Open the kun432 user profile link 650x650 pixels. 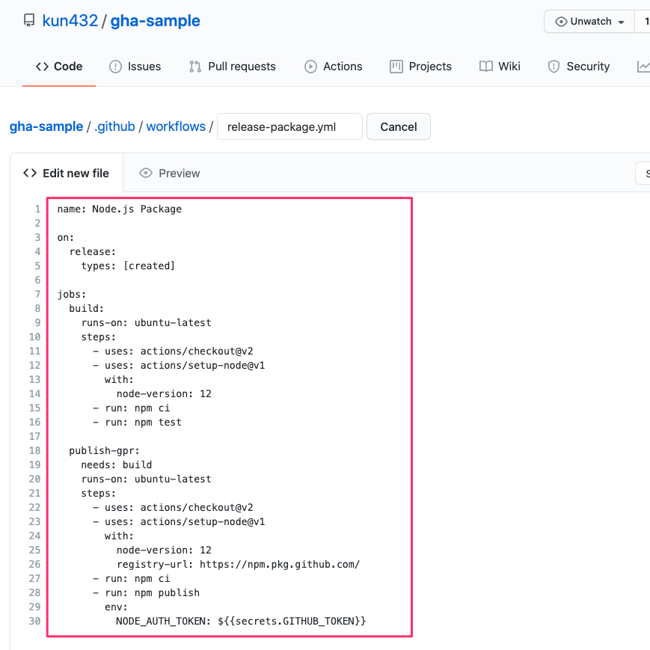pos(70,21)
